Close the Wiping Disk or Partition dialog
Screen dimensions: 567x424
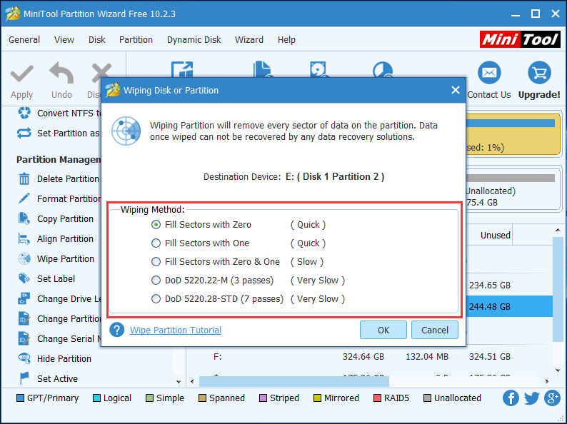(x=456, y=90)
